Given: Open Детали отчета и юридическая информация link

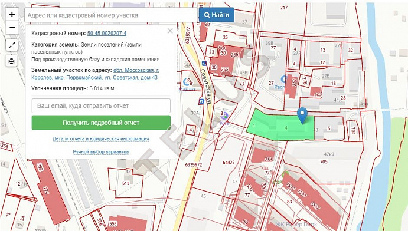Looking at the screenshot, I should pyautogui.click(x=101, y=139).
